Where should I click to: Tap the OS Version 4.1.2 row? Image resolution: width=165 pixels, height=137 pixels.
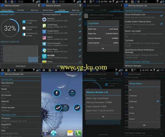[x=21, y=96]
